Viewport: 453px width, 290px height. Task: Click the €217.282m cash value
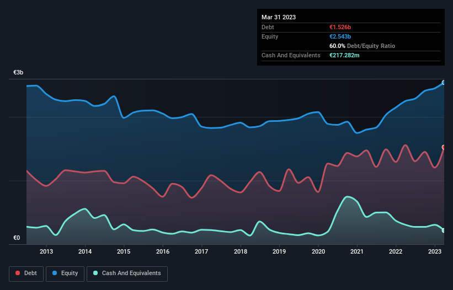pos(344,55)
